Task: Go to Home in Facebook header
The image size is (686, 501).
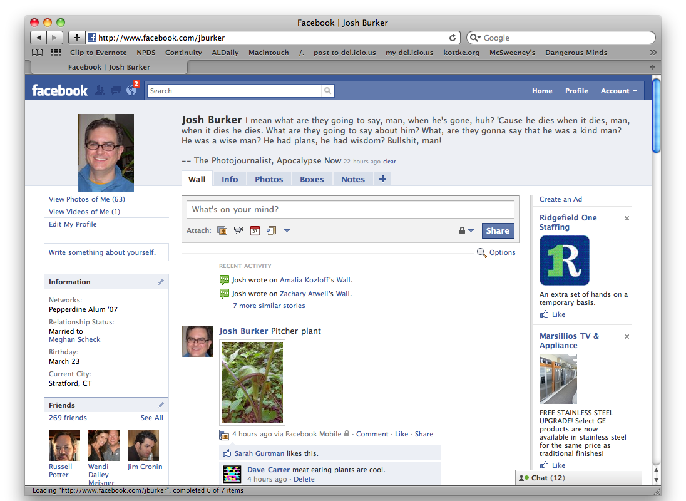Action: [x=542, y=91]
